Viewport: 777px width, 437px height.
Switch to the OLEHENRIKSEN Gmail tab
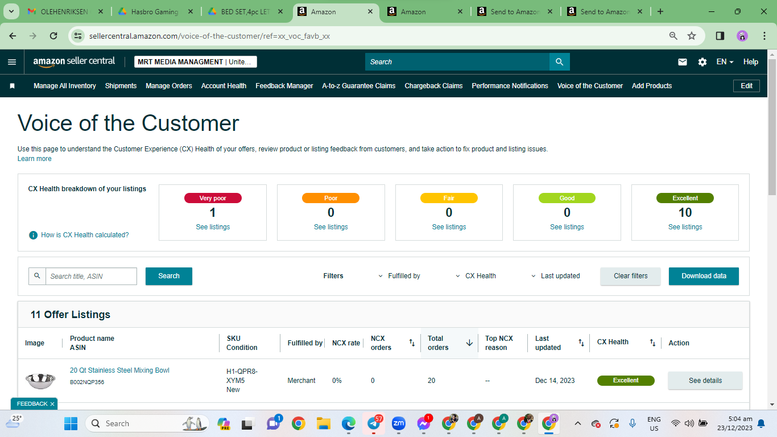65,11
